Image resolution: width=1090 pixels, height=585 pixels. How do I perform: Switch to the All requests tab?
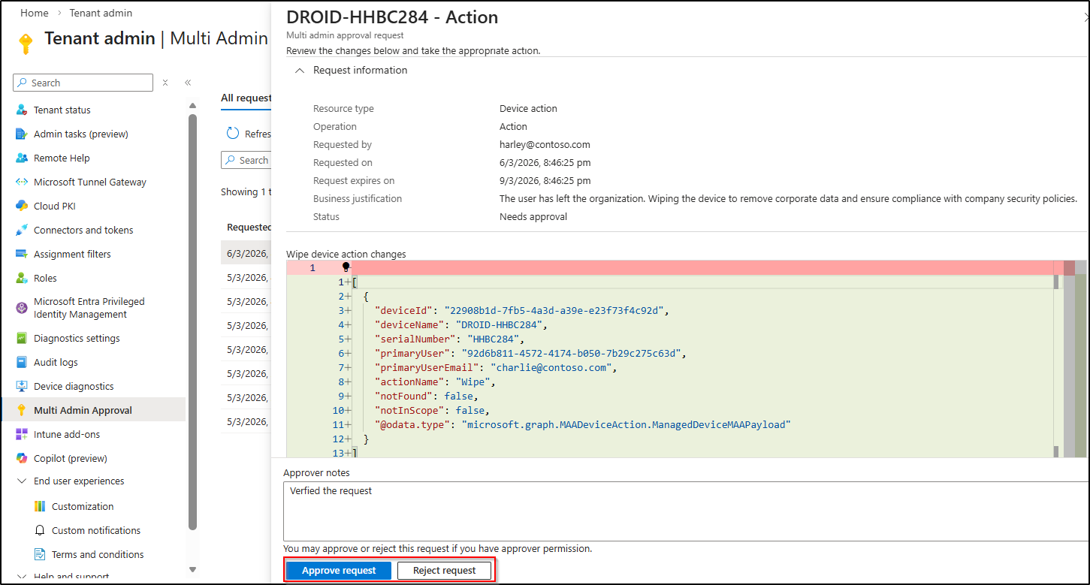(246, 98)
